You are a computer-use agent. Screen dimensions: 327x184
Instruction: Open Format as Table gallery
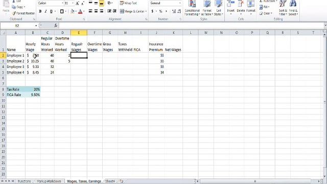click(x=207, y=8)
